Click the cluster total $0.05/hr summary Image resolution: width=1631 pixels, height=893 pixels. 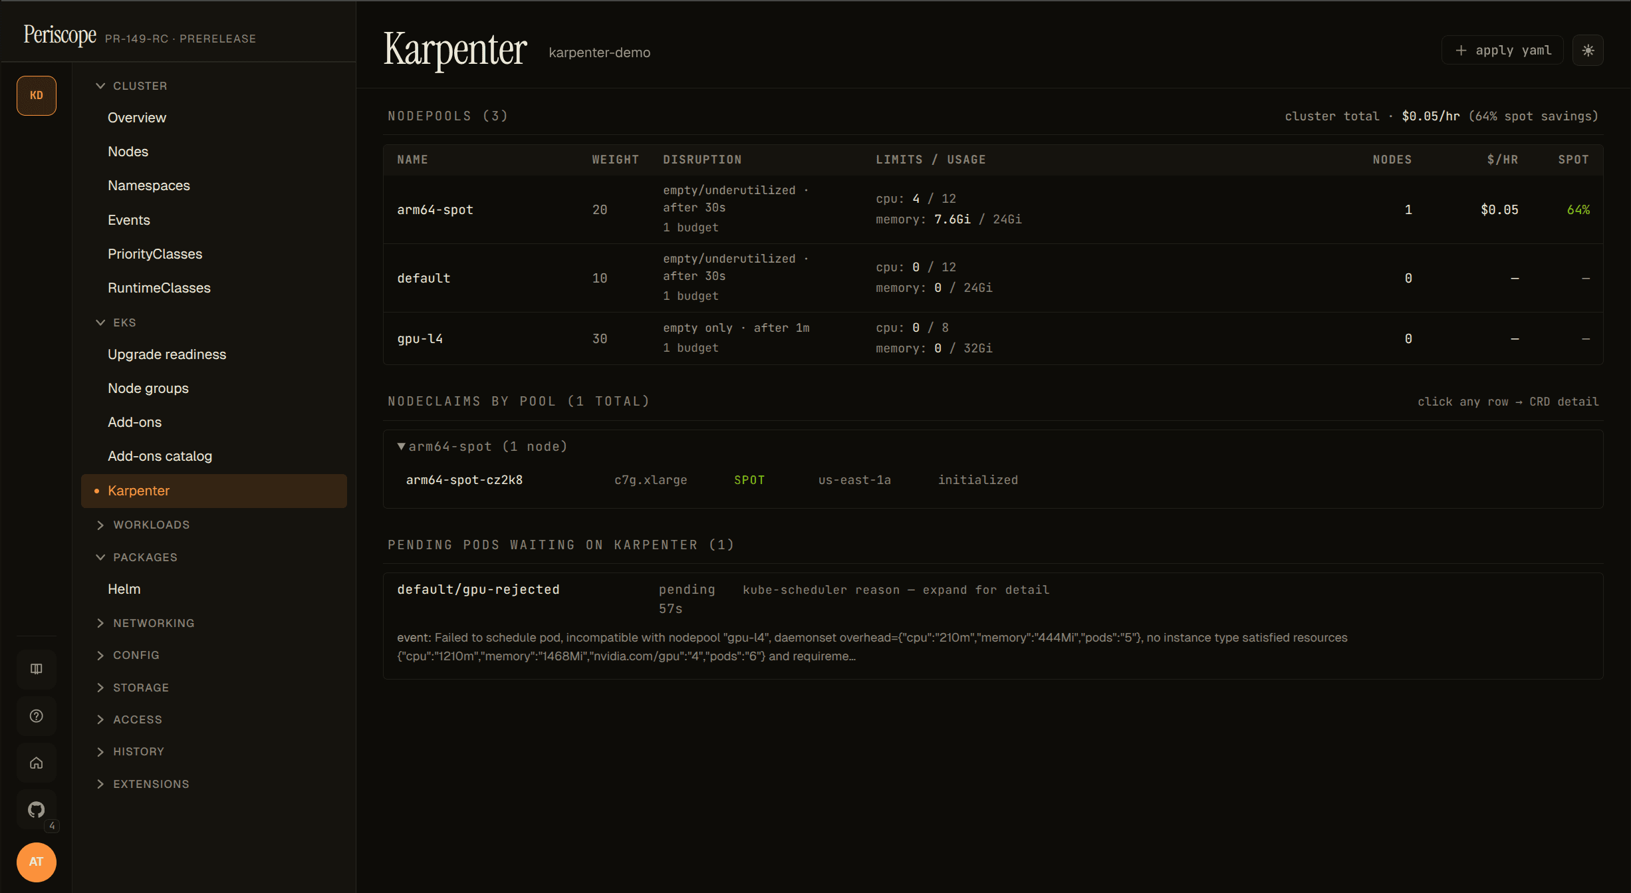pyautogui.click(x=1441, y=116)
